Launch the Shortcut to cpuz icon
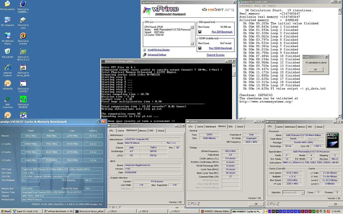343x214 pixels. click(23, 23)
